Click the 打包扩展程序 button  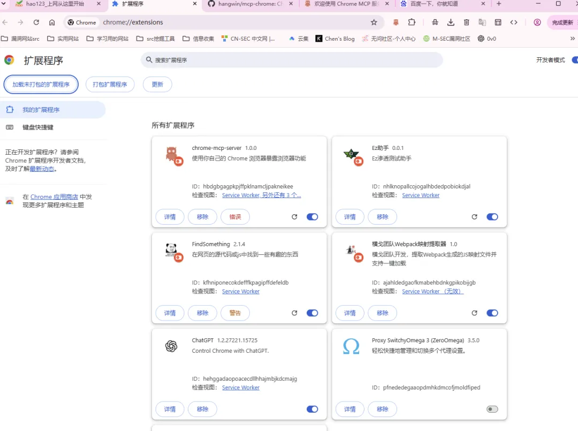[110, 85]
